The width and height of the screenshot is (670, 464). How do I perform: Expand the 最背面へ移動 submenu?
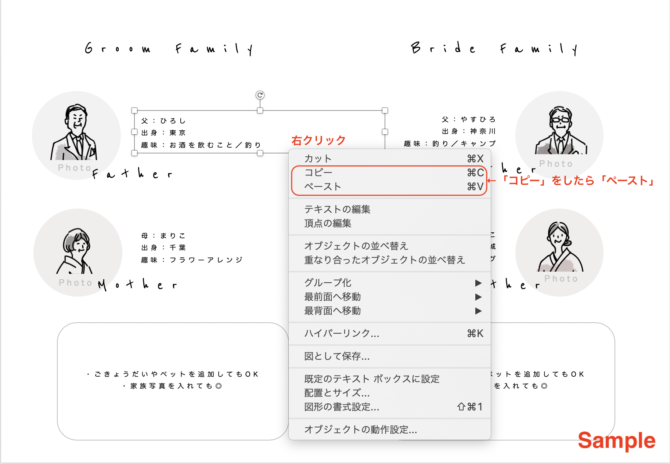(478, 311)
